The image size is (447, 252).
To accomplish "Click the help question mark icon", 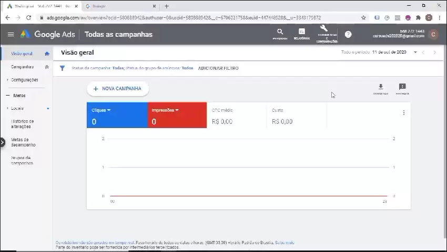I will [x=348, y=35].
